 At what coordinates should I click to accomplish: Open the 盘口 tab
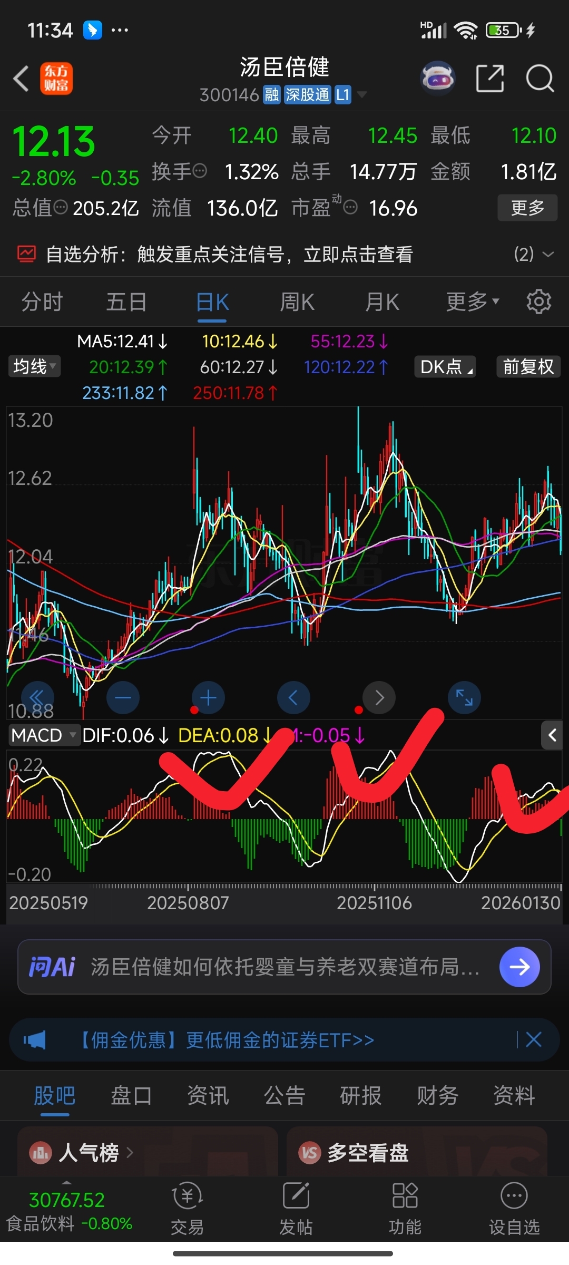point(131,1096)
